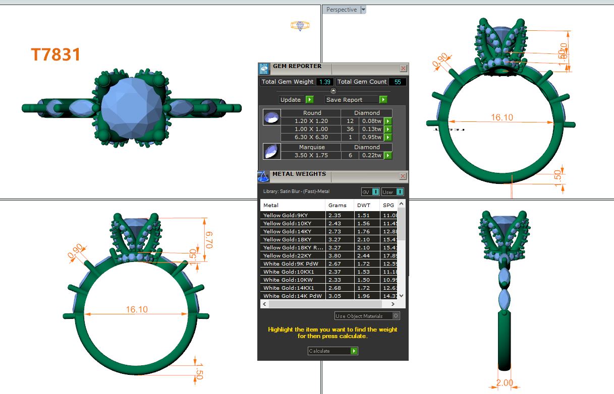Viewport: 614px width, 394px height.
Task: Click green arrow for 1.20 X 1.20 row
Action: [388, 121]
